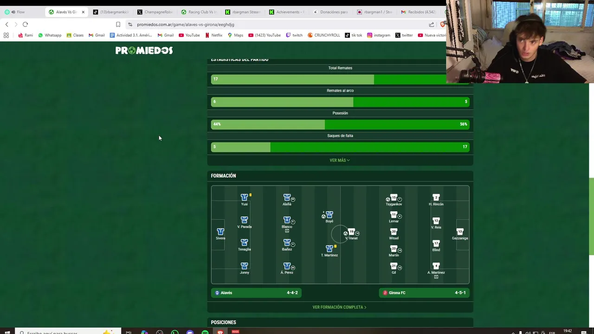Open the Windows Start button
Screen dimensions: 594x334
pyautogui.click(x=7, y=332)
